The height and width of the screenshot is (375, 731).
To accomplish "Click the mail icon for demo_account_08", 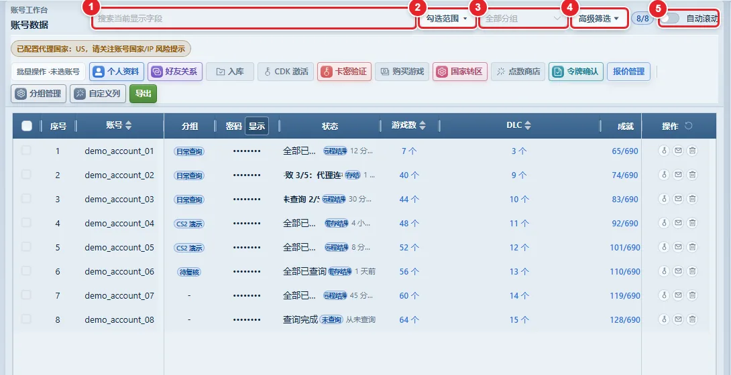I will coord(678,319).
